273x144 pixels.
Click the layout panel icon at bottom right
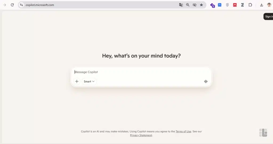(263, 133)
